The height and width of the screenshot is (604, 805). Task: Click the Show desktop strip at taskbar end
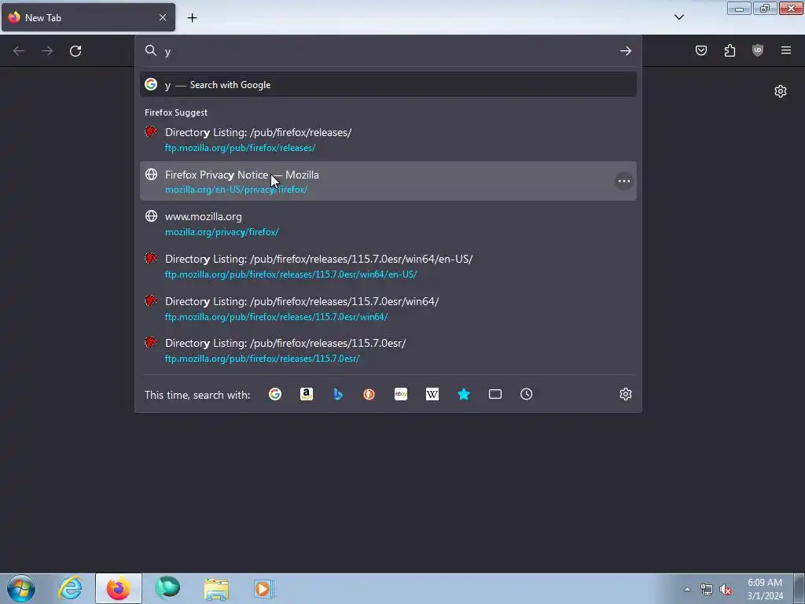coord(799,588)
